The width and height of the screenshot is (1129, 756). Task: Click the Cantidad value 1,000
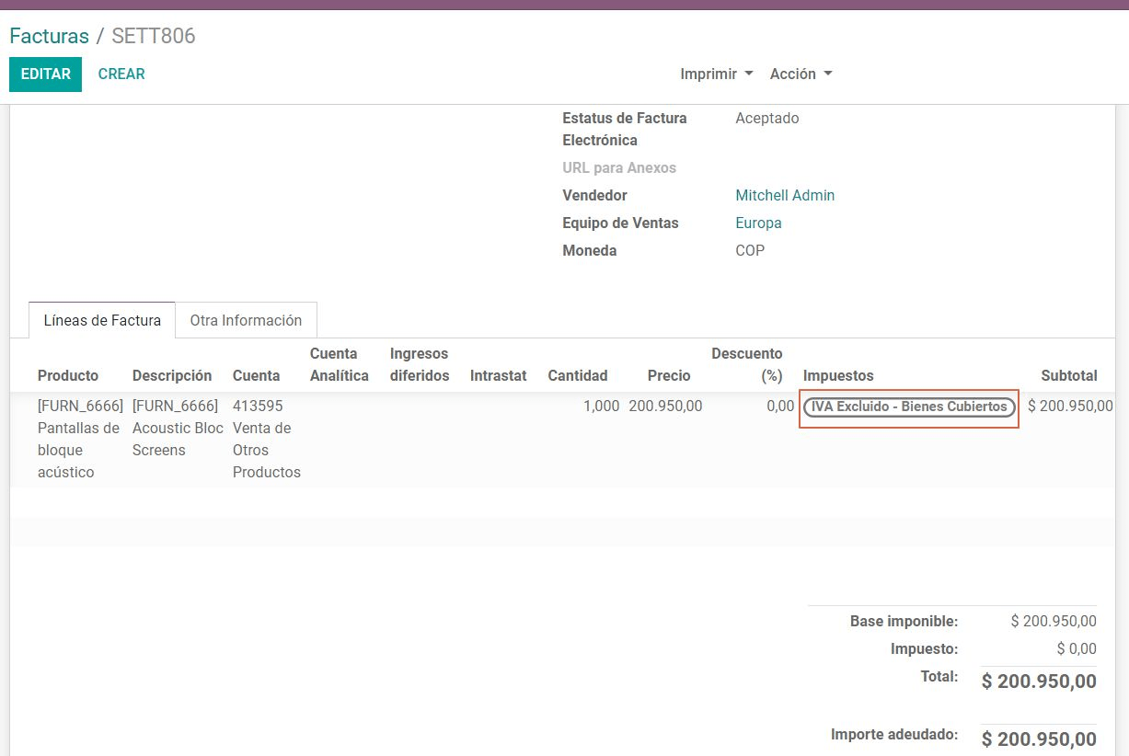point(601,406)
